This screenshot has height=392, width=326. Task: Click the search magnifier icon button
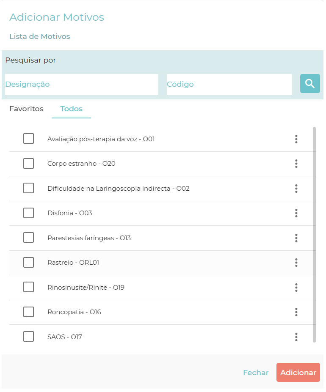coord(310,83)
